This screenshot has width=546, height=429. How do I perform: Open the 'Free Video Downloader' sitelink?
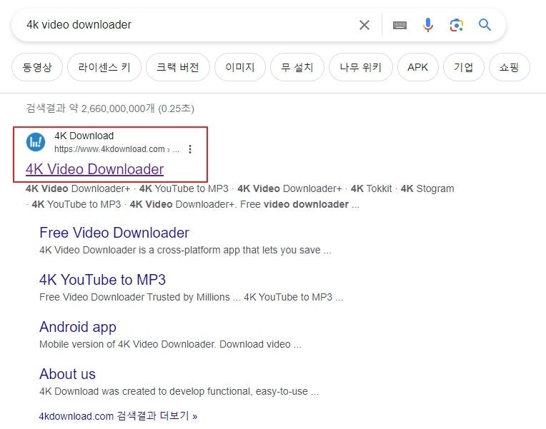click(x=114, y=233)
